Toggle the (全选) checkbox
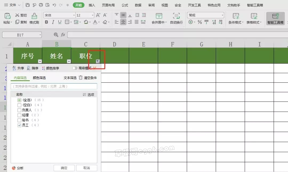The image size is (288, 172). click(19, 100)
